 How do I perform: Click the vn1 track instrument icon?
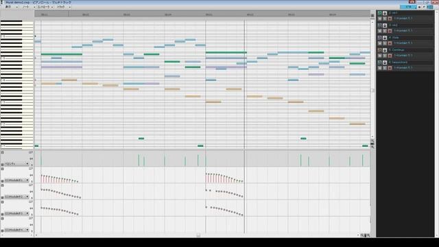tap(385, 13)
